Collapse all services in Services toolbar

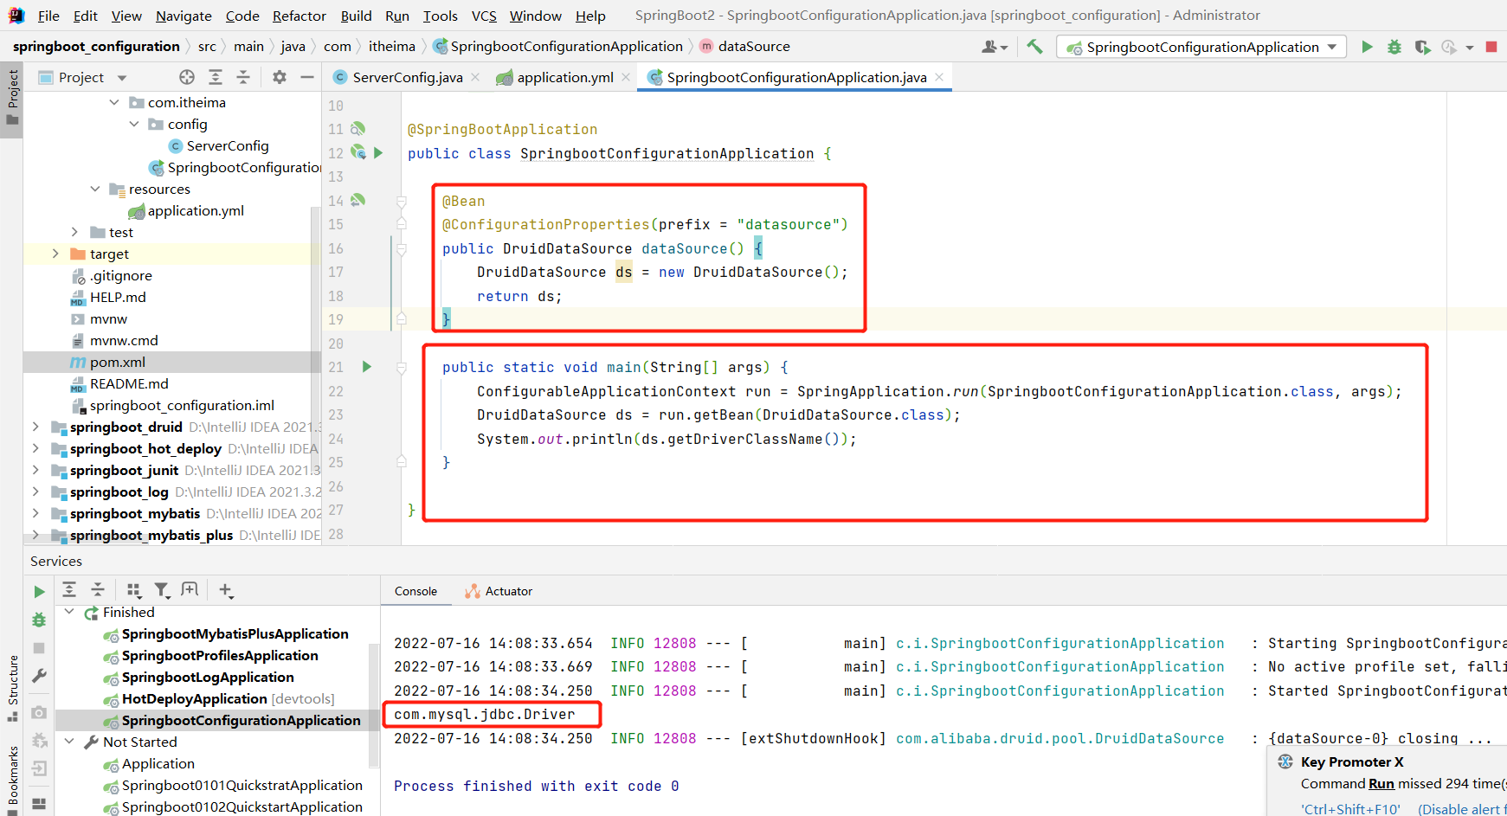[98, 590]
